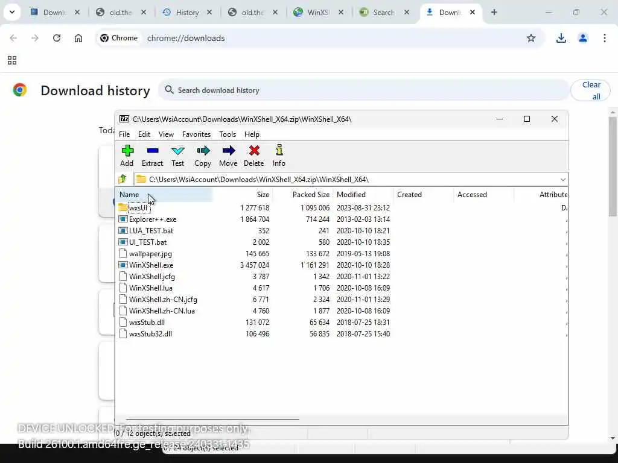Image resolution: width=618 pixels, height=463 pixels.
Task: Click the 7-Zip horizontal scrollbar
Action: 212,420
